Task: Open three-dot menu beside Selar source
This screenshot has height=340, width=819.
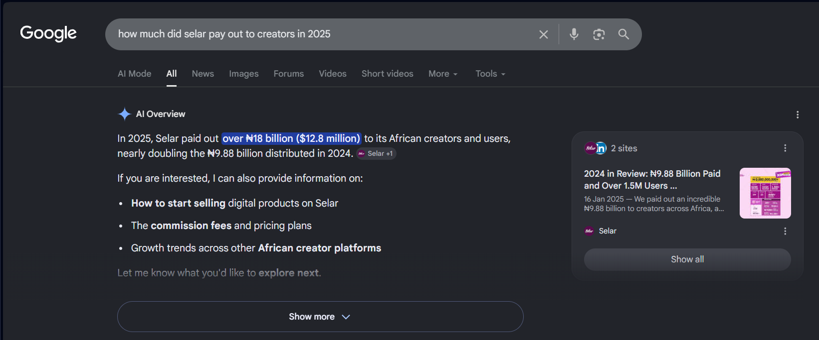Action: pyautogui.click(x=785, y=231)
